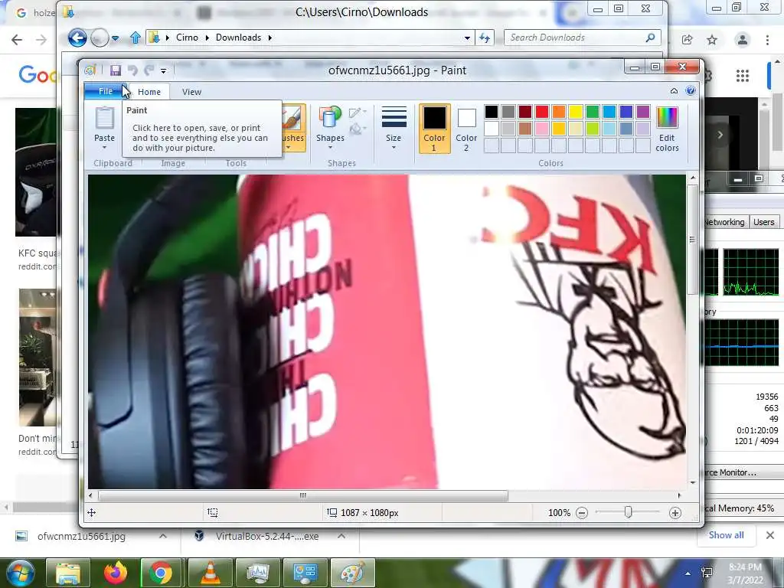Show hidden tray icons arrow
The width and height of the screenshot is (784, 588).
tap(688, 573)
